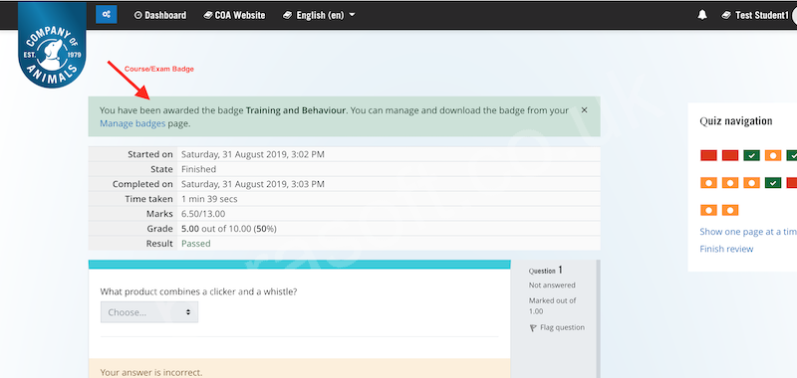This screenshot has height=378, width=797.
Task: Open first orange box in second row
Action: tap(708, 183)
